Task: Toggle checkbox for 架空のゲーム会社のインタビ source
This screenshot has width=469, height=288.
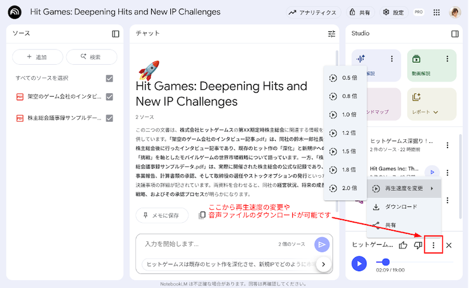Action: coord(110,97)
